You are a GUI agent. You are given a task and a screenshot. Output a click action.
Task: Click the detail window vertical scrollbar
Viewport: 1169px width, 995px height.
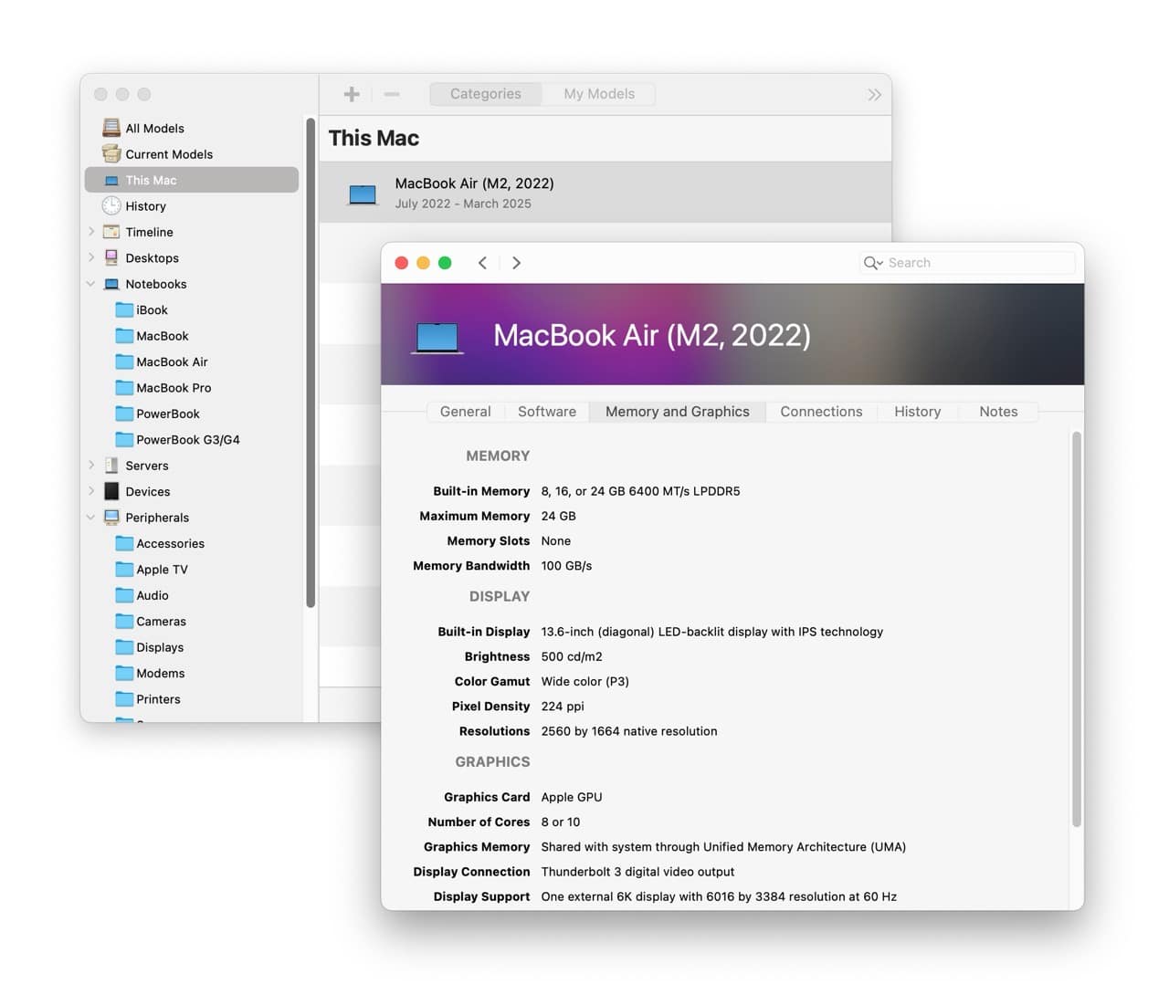(x=1077, y=630)
